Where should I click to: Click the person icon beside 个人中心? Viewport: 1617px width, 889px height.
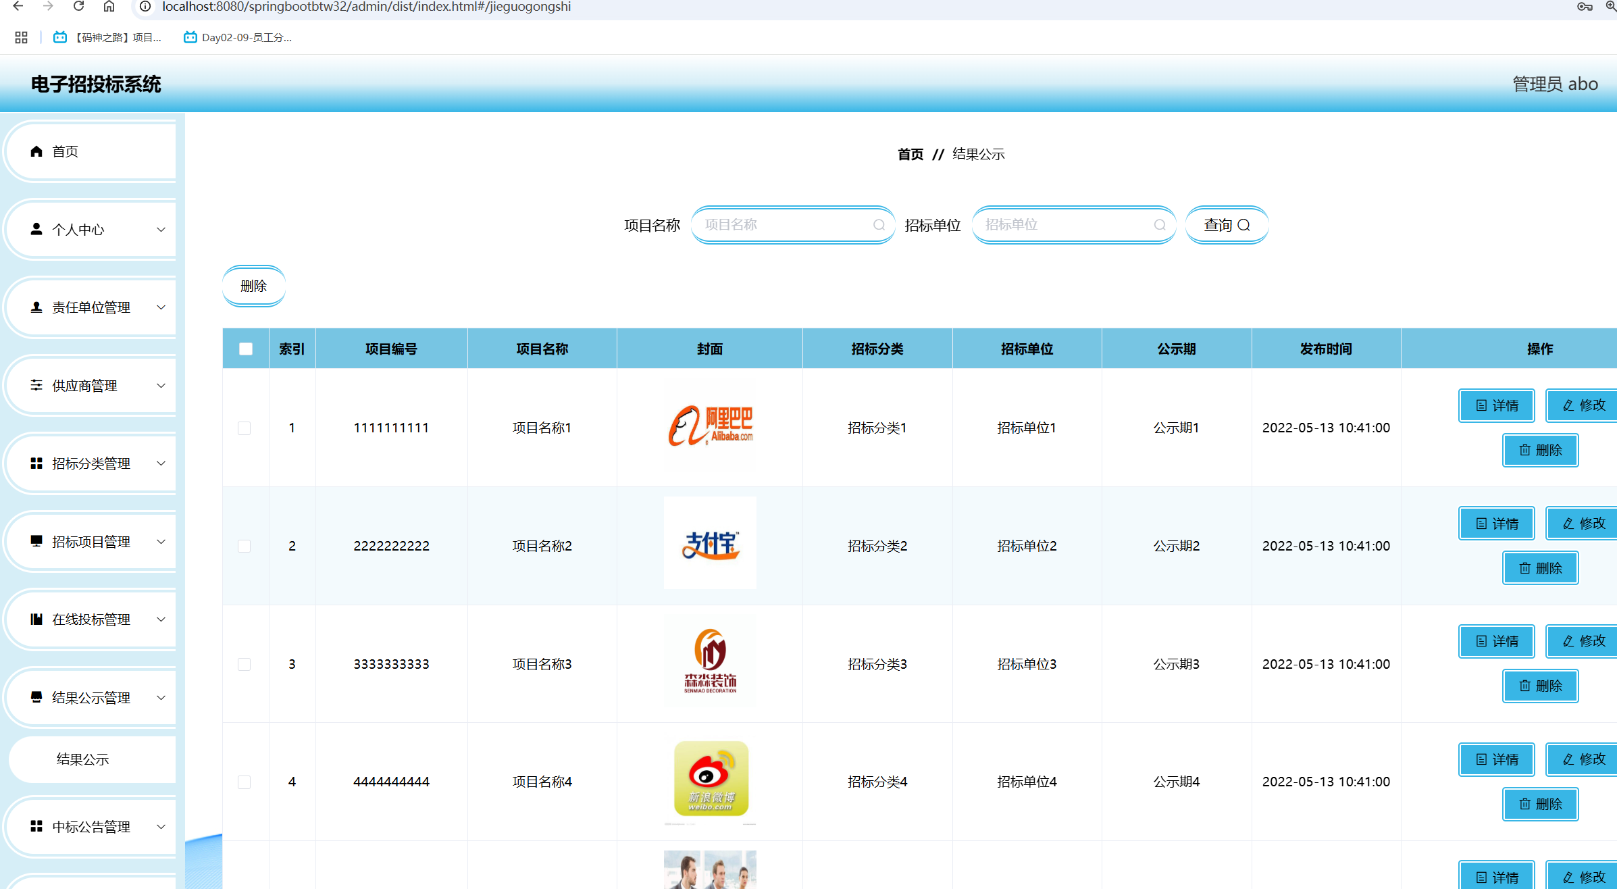coord(36,229)
